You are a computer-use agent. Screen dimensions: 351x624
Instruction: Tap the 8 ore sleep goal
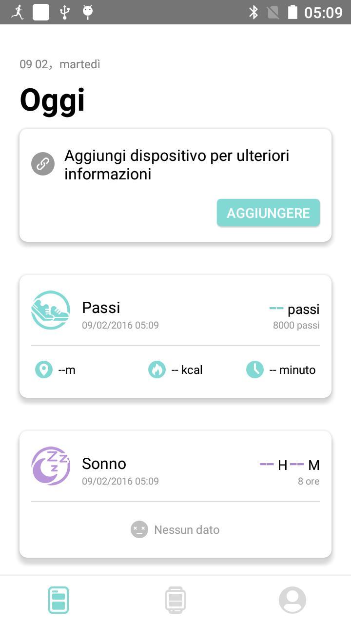(309, 481)
